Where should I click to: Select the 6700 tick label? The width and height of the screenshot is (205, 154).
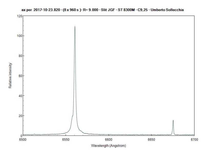(x=194, y=139)
